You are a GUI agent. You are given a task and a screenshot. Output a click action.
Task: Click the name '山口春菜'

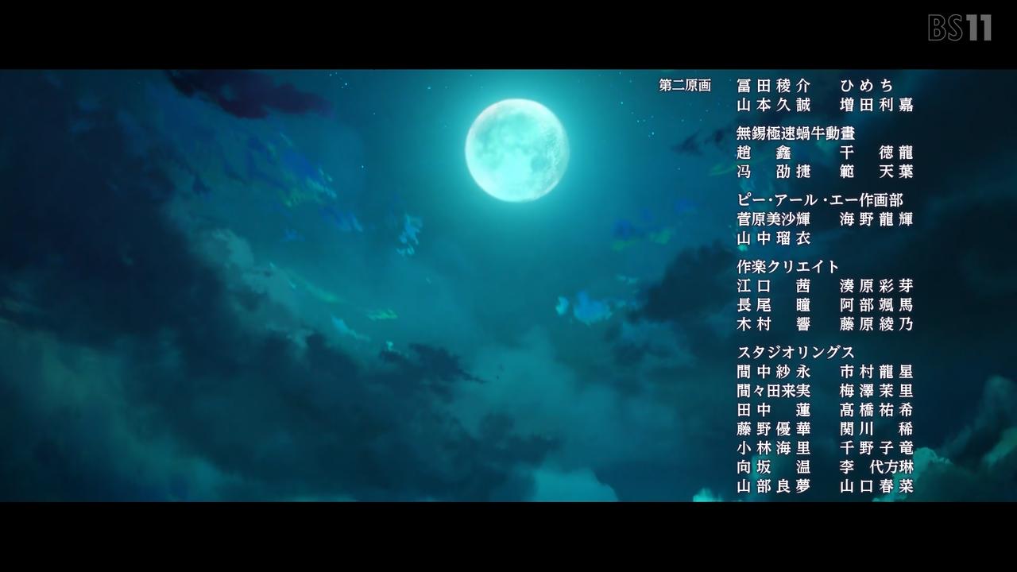(876, 486)
